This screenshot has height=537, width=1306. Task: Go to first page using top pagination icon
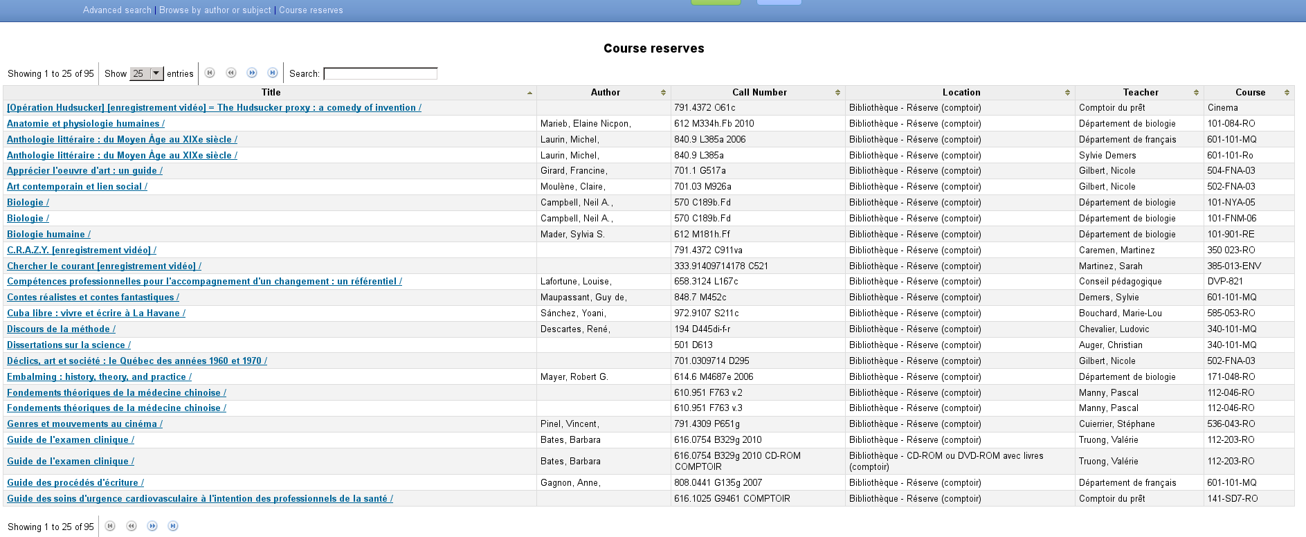pos(210,73)
